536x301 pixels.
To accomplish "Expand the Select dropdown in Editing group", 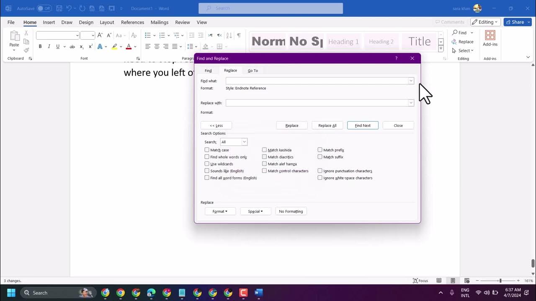I will pos(463,51).
